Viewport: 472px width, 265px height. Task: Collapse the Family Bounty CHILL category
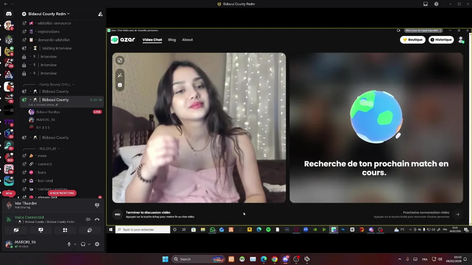coord(57,85)
